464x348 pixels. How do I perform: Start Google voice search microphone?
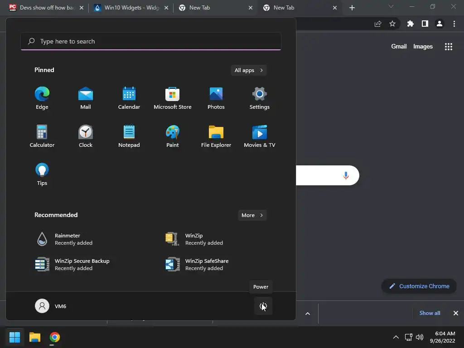[x=346, y=175]
